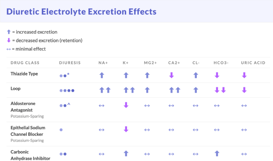Click Thiazide Type's CA2+ down arrow
The height and width of the screenshot is (161, 273).
point(171,75)
